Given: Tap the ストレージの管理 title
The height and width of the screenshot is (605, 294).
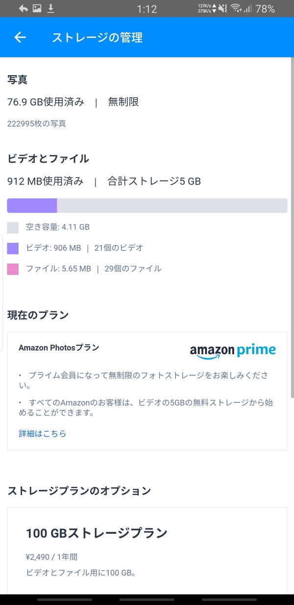Looking at the screenshot, I should pos(97,37).
